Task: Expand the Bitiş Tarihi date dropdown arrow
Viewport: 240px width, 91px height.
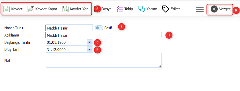Action: pyautogui.click(x=90, y=49)
